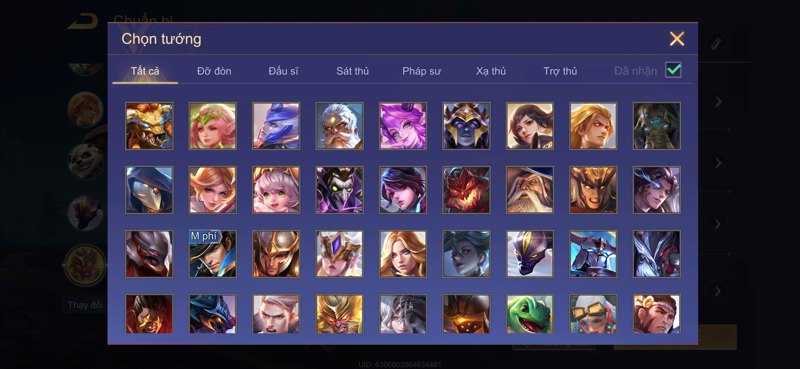Pick the hero marked 'M phí'

click(x=212, y=253)
